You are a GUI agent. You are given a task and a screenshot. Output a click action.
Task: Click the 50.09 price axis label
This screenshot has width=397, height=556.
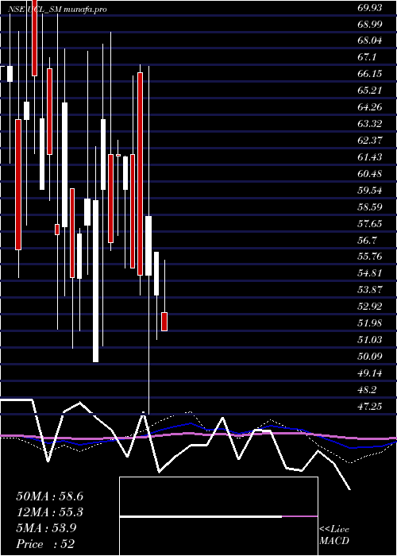coord(370,357)
